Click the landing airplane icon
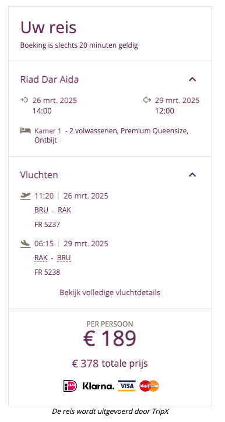 [x=25, y=244]
